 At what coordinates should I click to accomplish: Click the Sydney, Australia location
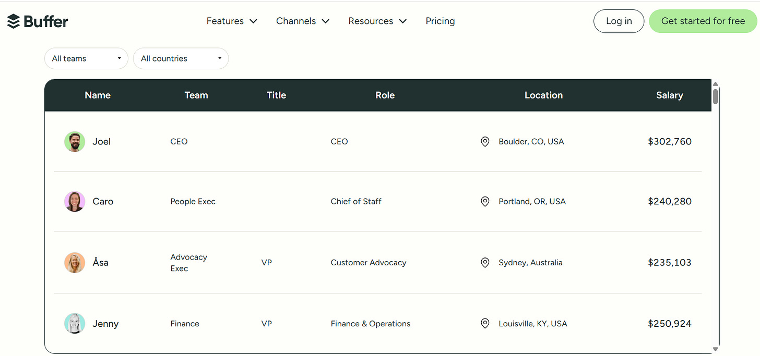(530, 263)
